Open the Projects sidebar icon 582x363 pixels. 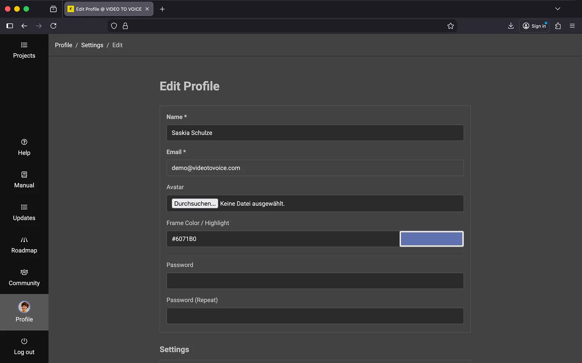(x=24, y=45)
